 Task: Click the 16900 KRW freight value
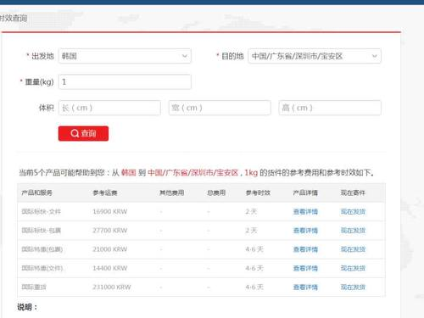tap(110, 212)
